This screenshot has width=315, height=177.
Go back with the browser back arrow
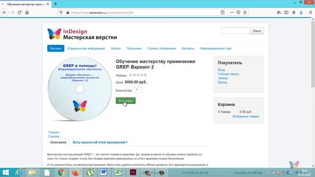[4, 12]
